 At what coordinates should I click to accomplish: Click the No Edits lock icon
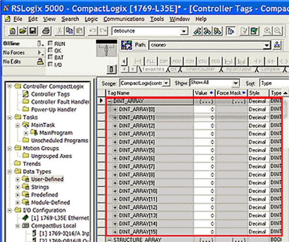[40, 61]
